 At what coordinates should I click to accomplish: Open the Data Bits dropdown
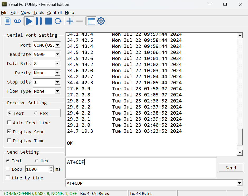click(58, 63)
